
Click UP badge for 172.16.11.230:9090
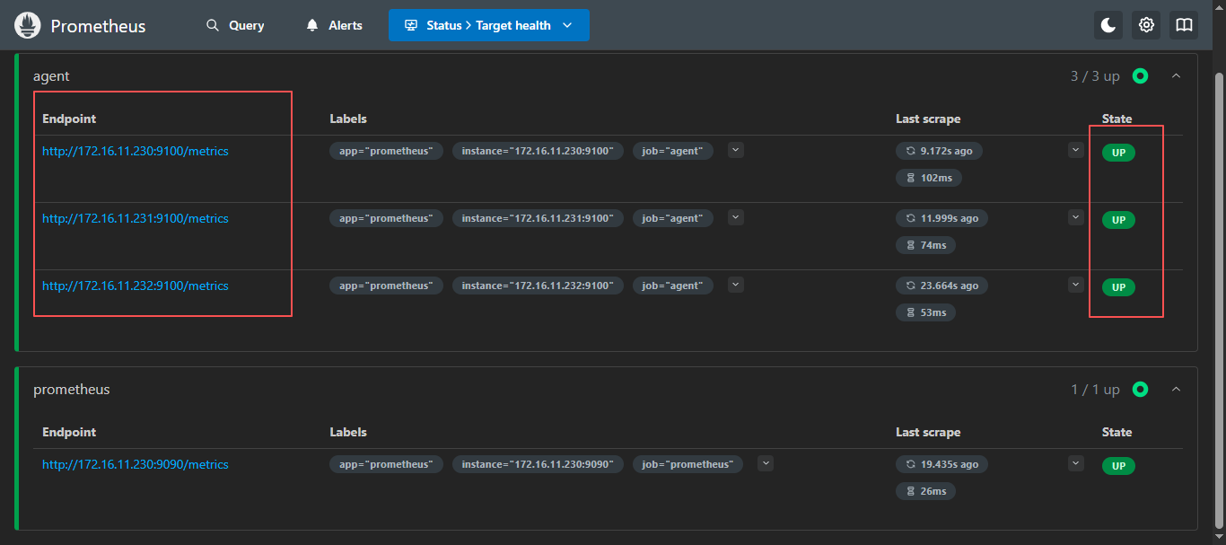[1118, 466]
